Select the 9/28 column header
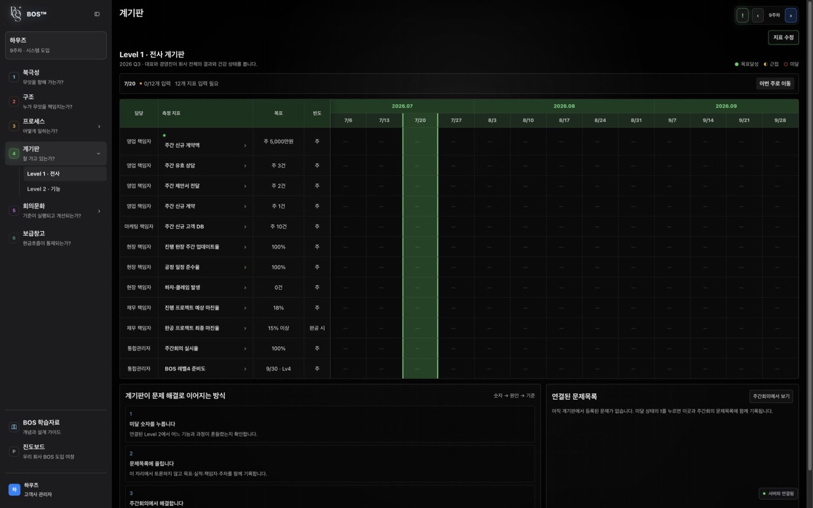Screen dimensions: 813x508 tap(780, 120)
